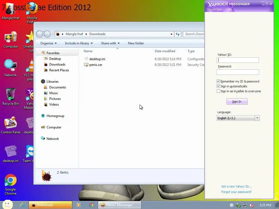
Task: Click the New folder button
Action: coord(136,43)
